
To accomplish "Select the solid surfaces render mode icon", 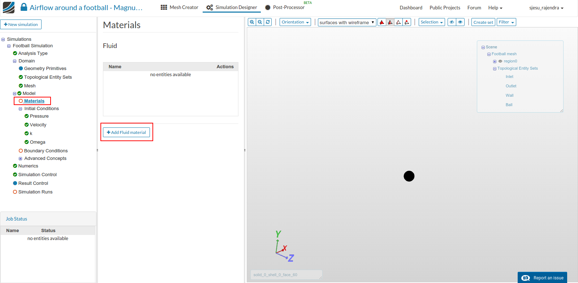I will click(x=382, y=22).
